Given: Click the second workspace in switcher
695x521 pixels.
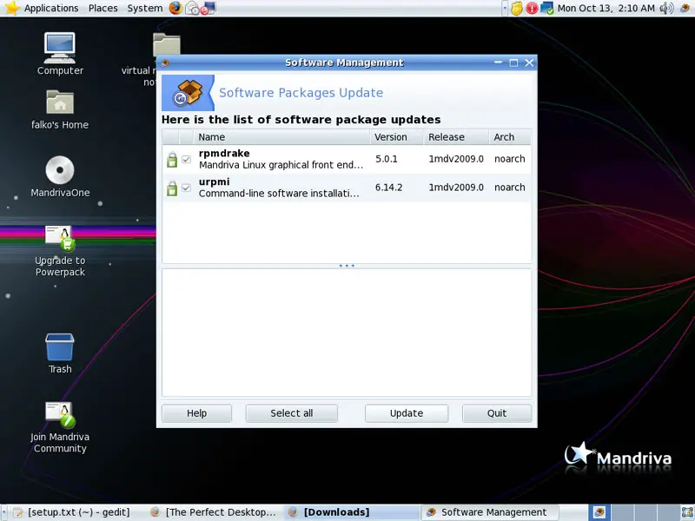Looking at the screenshot, I should (x=622, y=512).
